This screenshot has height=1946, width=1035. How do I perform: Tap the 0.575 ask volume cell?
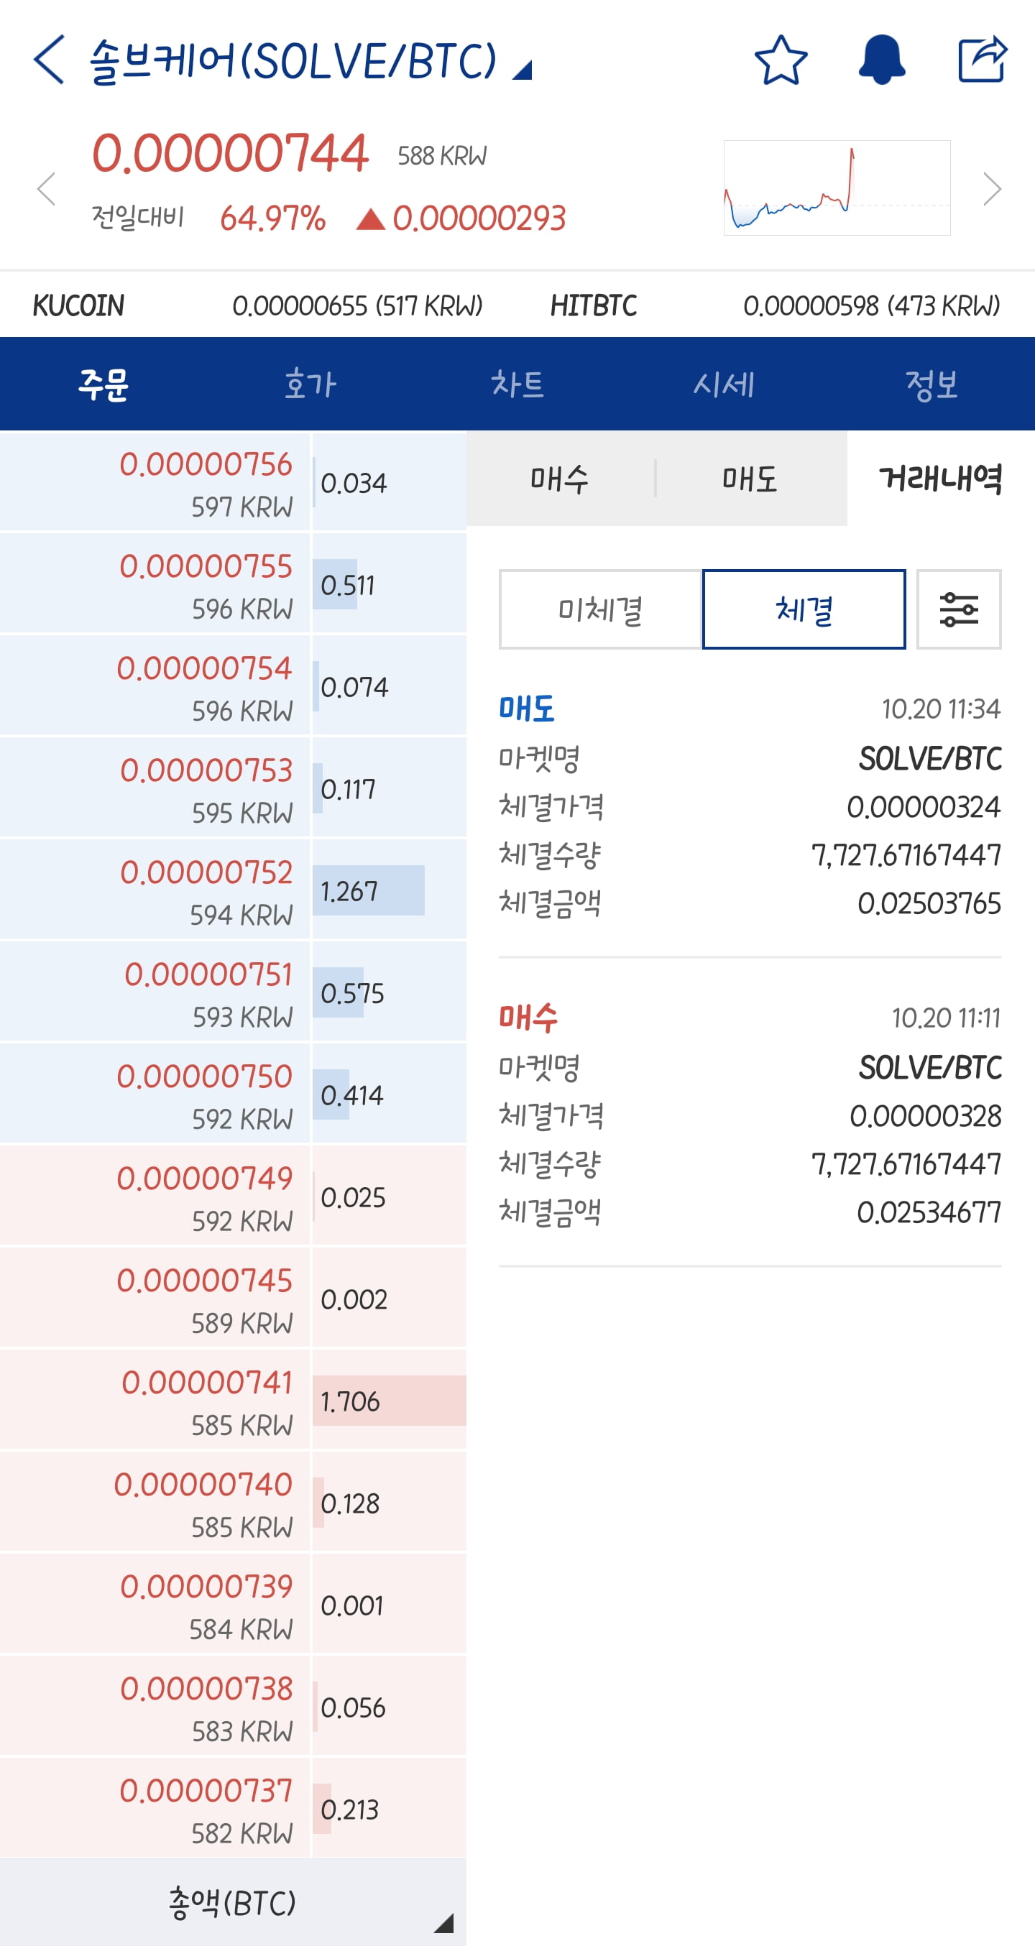[x=389, y=992]
